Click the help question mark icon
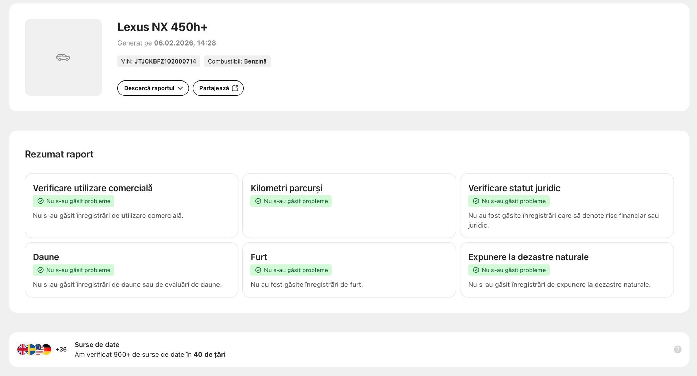 [677, 350]
